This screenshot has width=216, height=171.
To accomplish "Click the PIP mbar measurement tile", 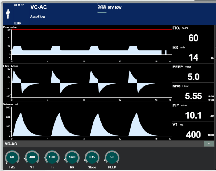I will pos(193,112).
